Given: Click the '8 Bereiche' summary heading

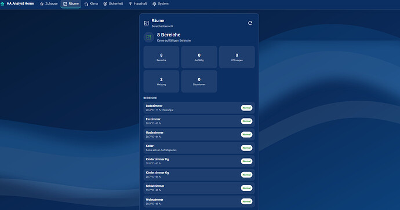Looking at the screenshot, I should (169, 35).
